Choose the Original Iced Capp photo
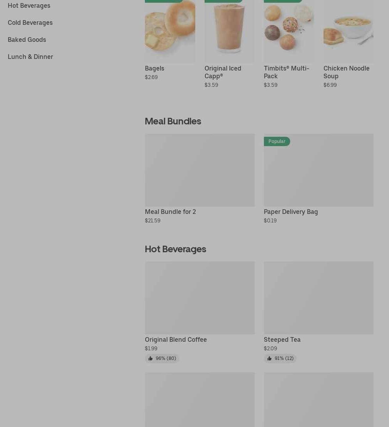This screenshot has width=389, height=427. click(229, 31)
